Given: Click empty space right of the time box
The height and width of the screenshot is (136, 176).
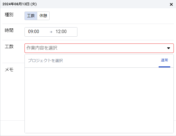Looking at the screenshot, I should [125, 32].
